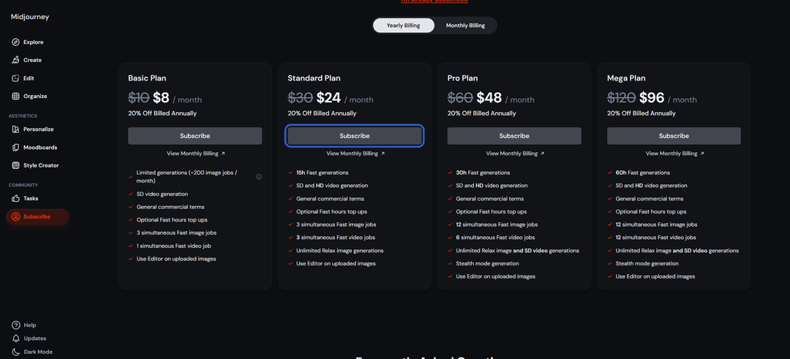Click Basic Plan '20% Off Billed Annually' text
The height and width of the screenshot is (359, 790).
point(162,114)
